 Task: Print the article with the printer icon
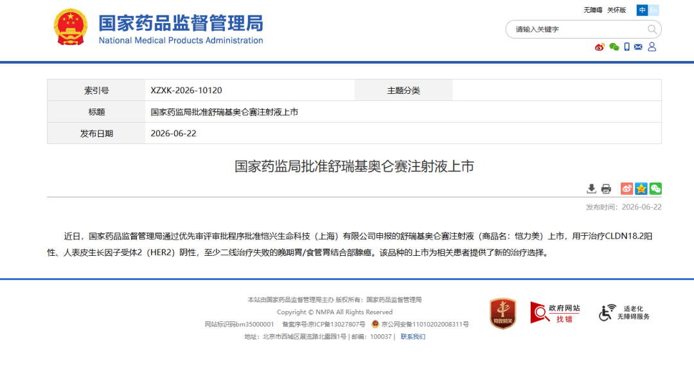(x=606, y=189)
